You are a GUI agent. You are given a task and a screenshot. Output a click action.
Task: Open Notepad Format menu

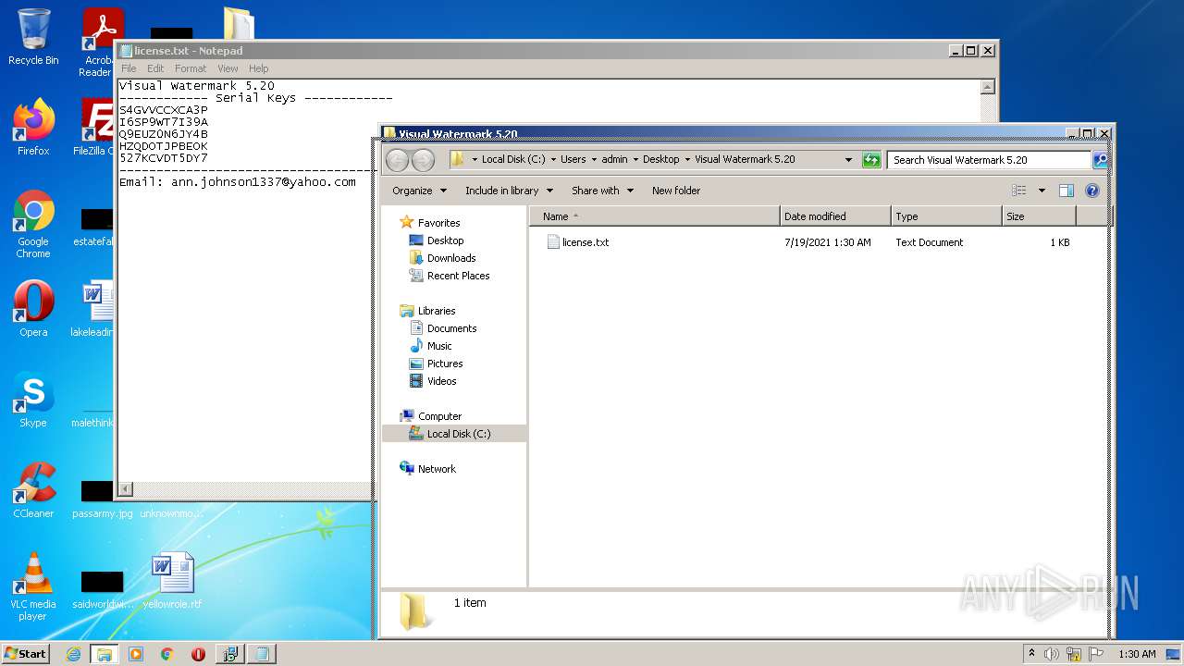point(191,68)
